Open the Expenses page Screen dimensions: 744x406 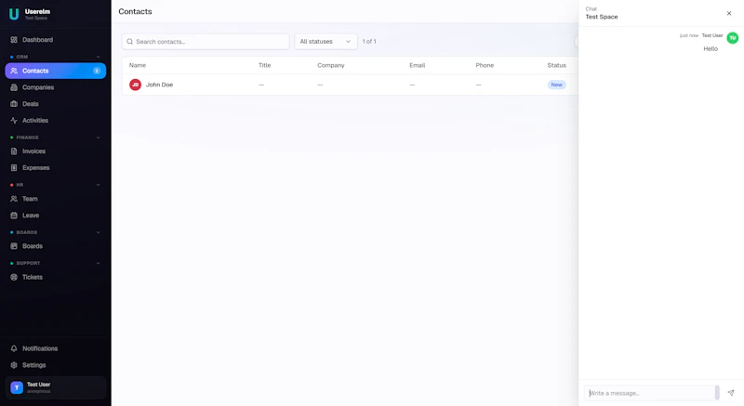(x=55, y=168)
